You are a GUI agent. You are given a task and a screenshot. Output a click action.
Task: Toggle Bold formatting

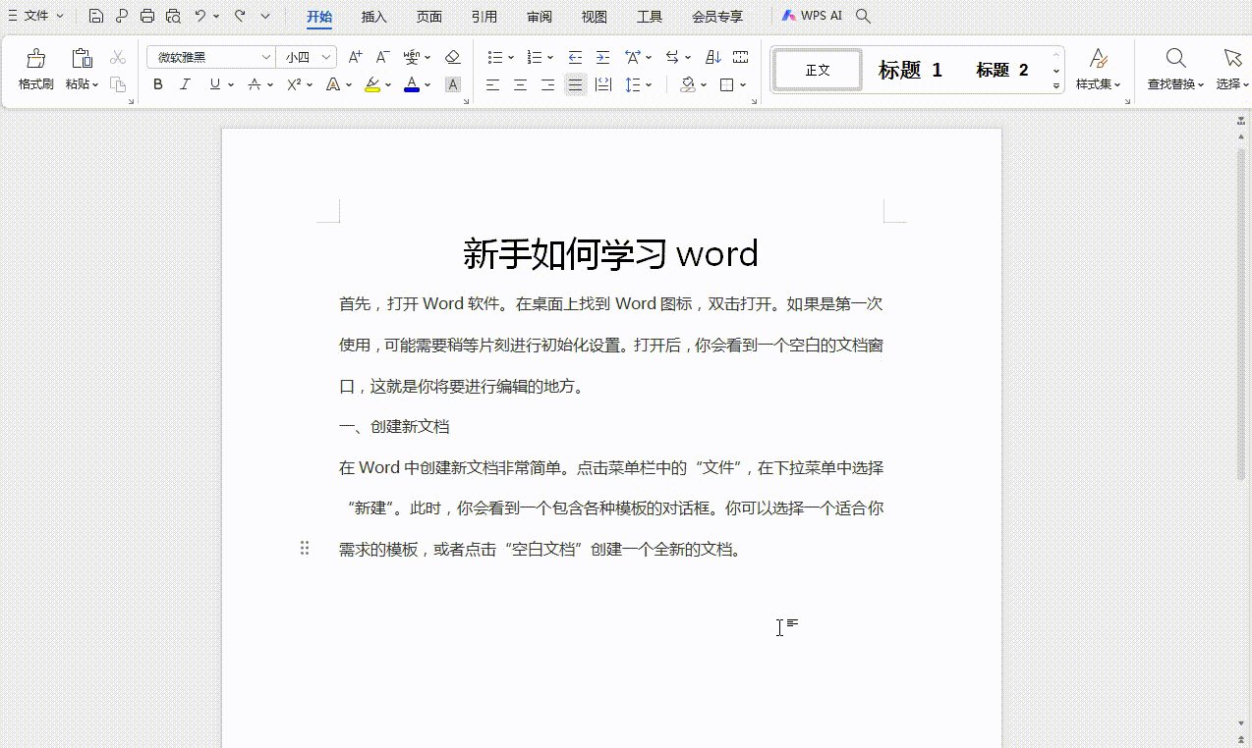click(158, 84)
